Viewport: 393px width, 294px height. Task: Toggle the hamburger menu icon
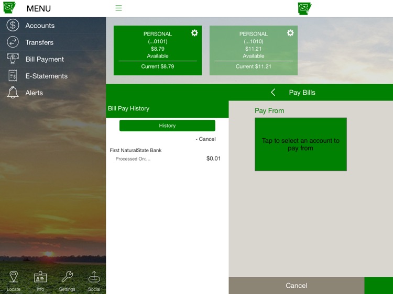(x=118, y=8)
